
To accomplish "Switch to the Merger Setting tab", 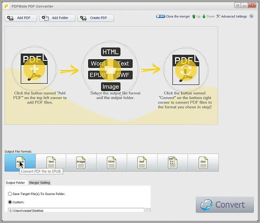I will point(39,183).
